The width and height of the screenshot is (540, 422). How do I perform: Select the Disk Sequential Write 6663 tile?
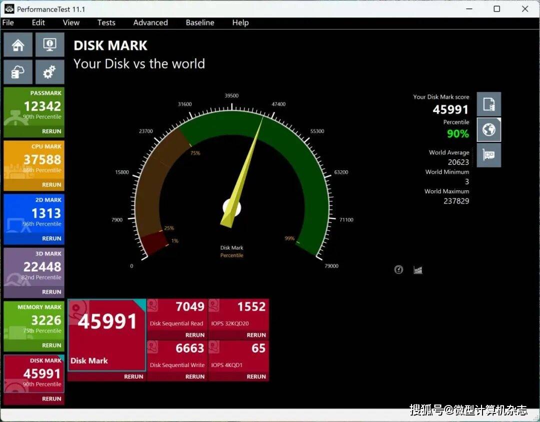177,356
